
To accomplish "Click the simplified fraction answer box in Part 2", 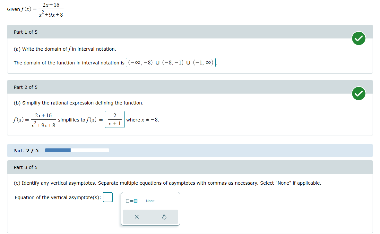I will [x=115, y=119].
